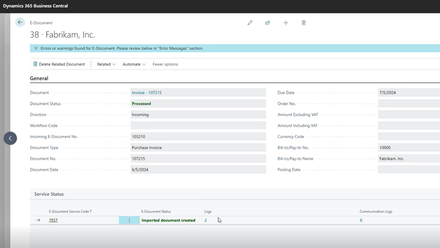Image resolution: width=440 pixels, height=248 pixels.
Task: Click Imported document created status
Action: (168, 220)
